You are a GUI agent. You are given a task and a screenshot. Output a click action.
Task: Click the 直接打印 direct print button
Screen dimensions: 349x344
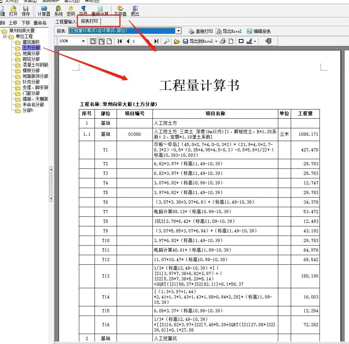tap(201, 31)
